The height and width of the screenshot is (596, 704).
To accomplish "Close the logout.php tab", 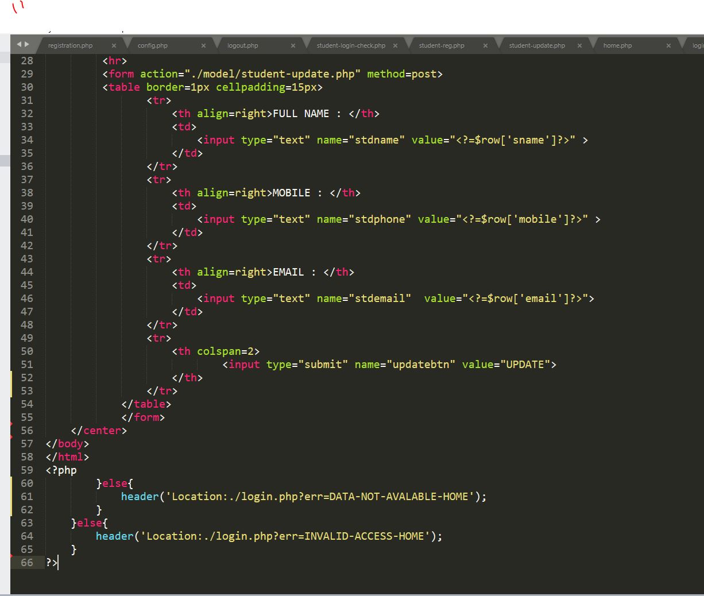I will [293, 45].
